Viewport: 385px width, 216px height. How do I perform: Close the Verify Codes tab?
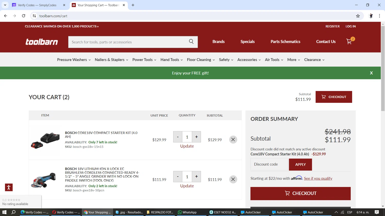pyautogui.click(x=64, y=5)
